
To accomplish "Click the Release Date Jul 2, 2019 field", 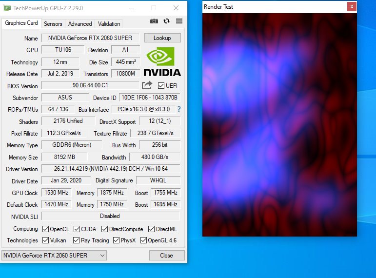I will (x=60, y=73).
